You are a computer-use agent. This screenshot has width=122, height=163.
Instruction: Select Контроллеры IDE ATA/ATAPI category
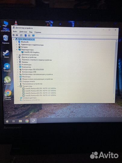[33, 69]
